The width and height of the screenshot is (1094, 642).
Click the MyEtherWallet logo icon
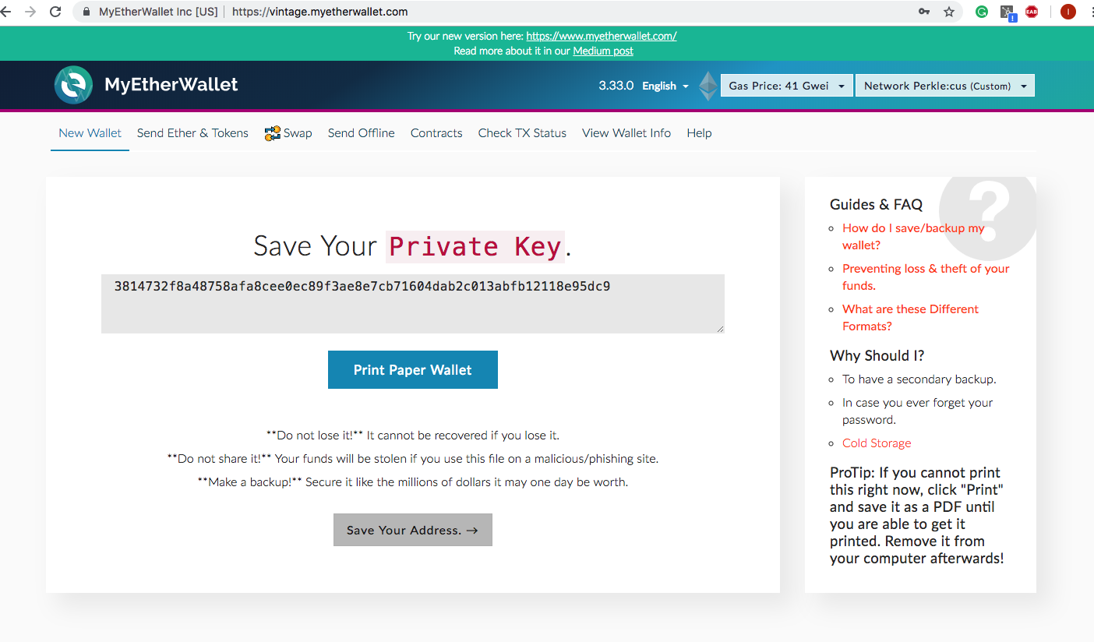(73, 85)
